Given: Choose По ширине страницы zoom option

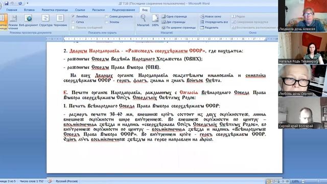Looking at the screenshot, I should pyautogui.click(x=179, y=28).
